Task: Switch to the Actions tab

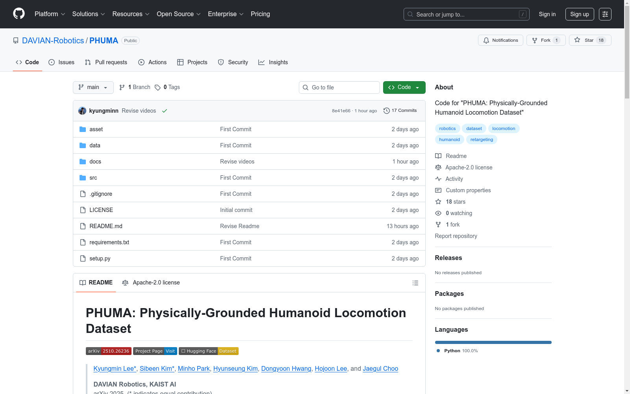Action: pos(152,62)
